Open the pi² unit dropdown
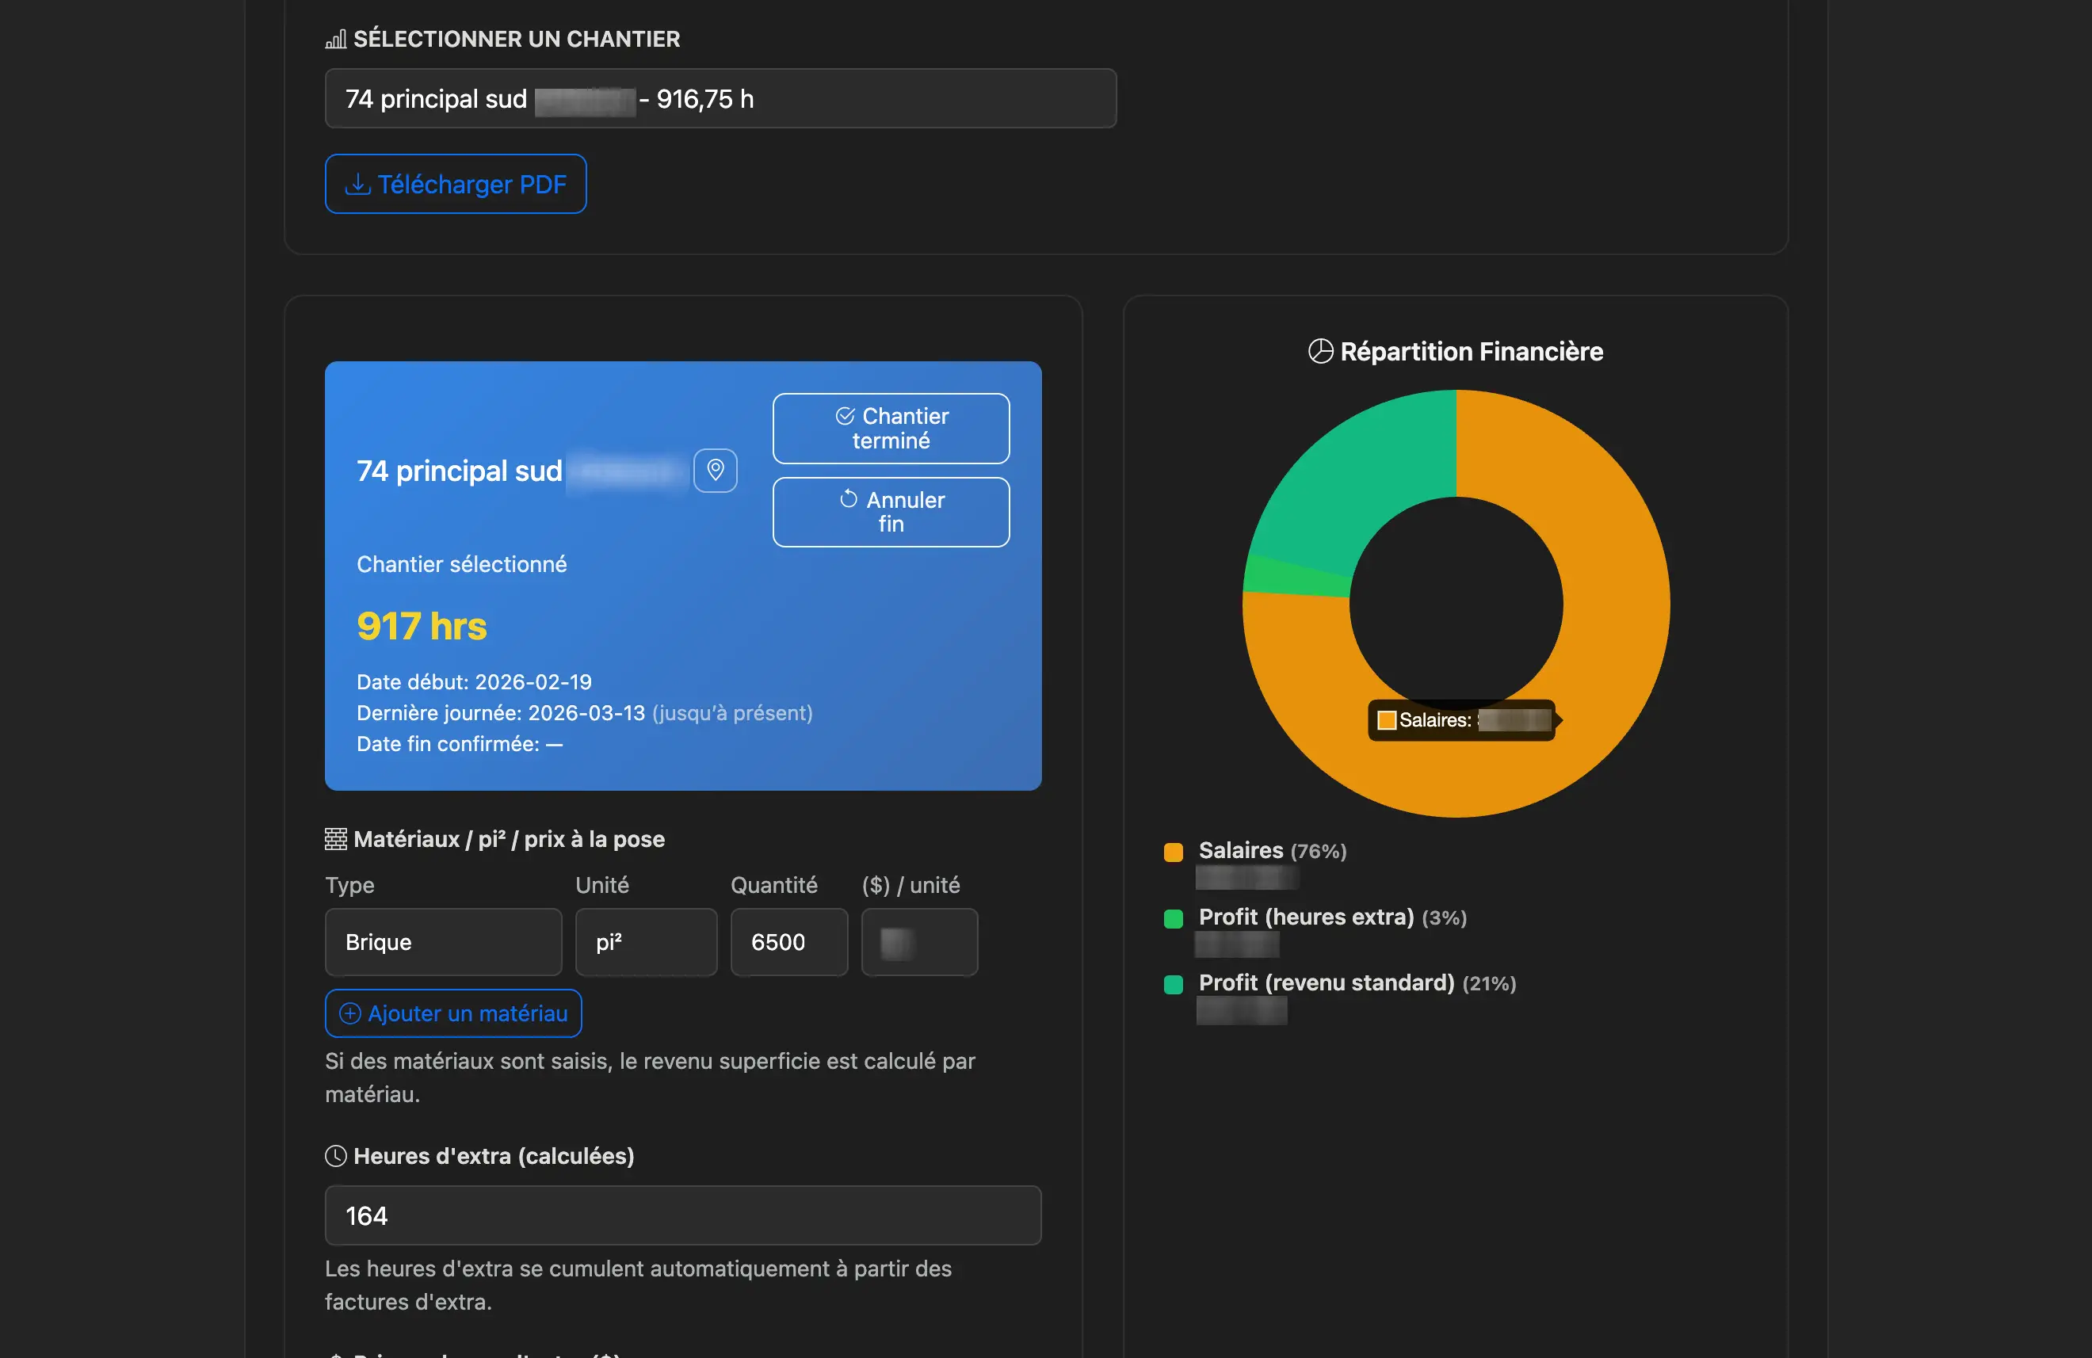The height and width of the screenshot is (1358, 2092). click(x=645, y=942)
